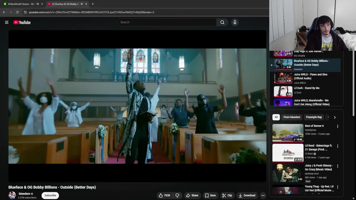Switch to MrBackPackN Stream tab

21,4
